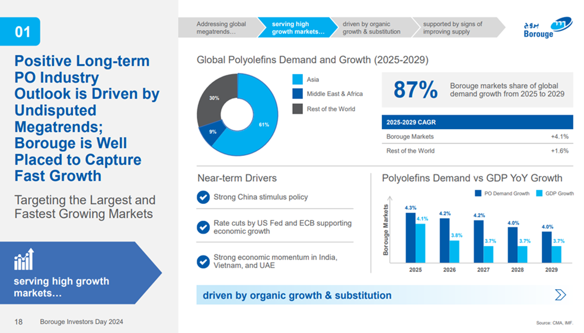Viewport: 584px width, 333px height.
Task: Click the bar chart growth icon
Action: pyautogui.click(x=24, y=260)
